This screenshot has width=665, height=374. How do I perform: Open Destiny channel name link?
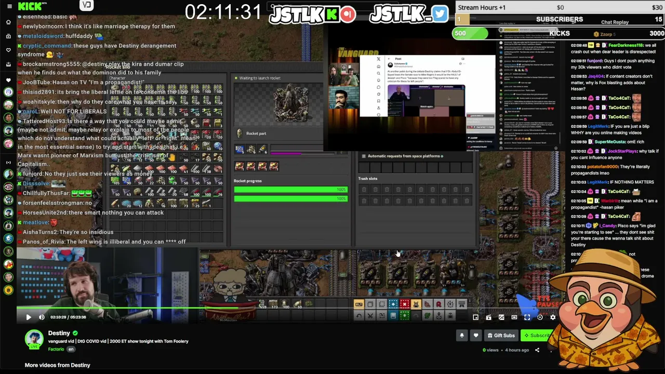pos(59,333)
